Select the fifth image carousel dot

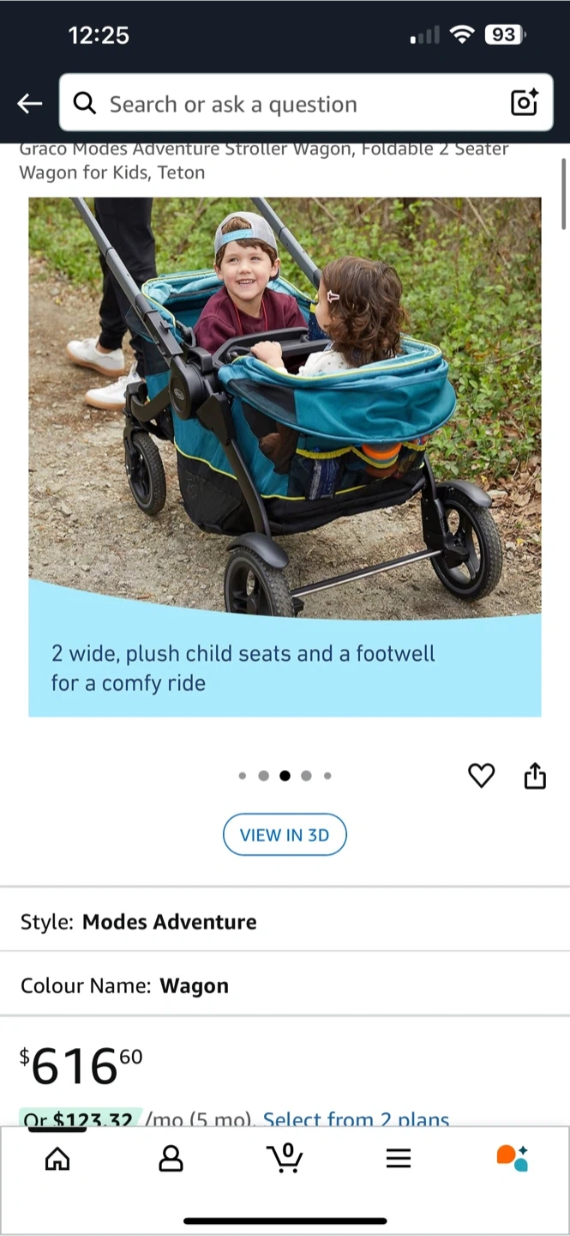[x=327, y=776]
